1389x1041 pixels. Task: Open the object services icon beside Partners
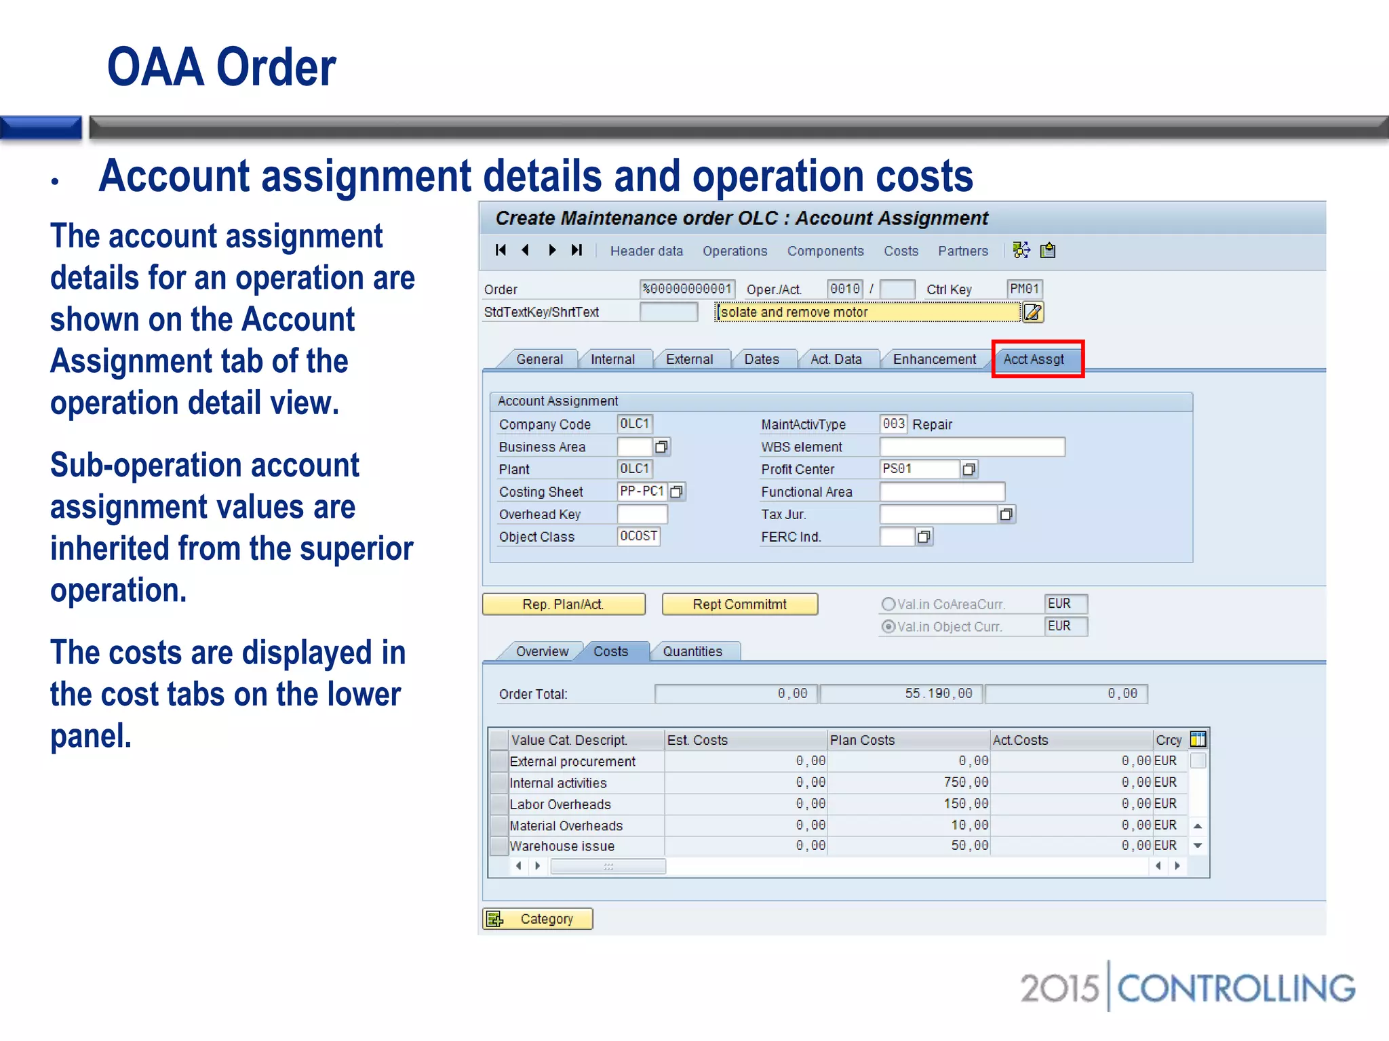1021,250
